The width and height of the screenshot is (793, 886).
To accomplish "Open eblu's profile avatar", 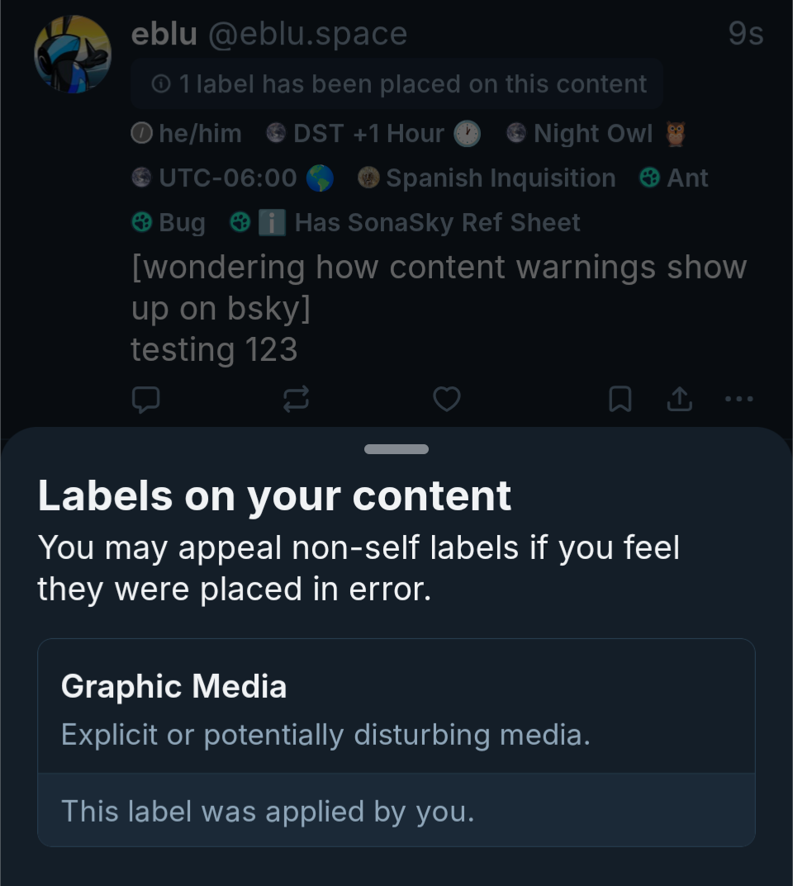I will (73, 54).
